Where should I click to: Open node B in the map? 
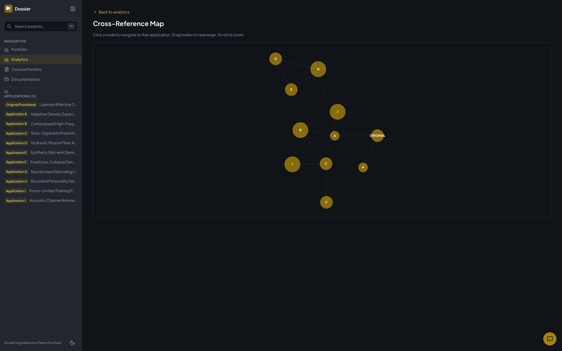300,130
